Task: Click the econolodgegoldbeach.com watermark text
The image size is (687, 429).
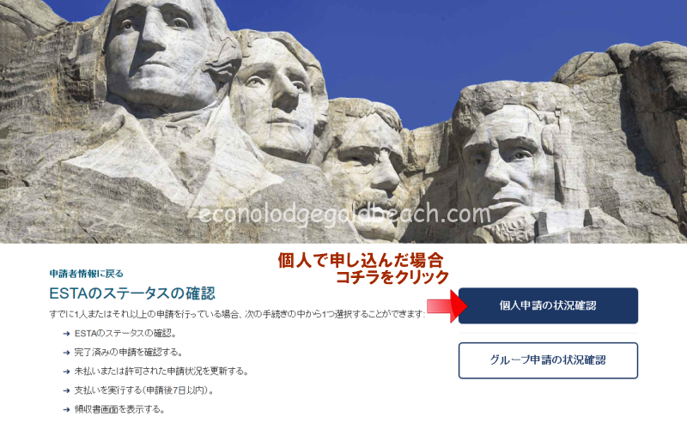Action: coord(344,214)
